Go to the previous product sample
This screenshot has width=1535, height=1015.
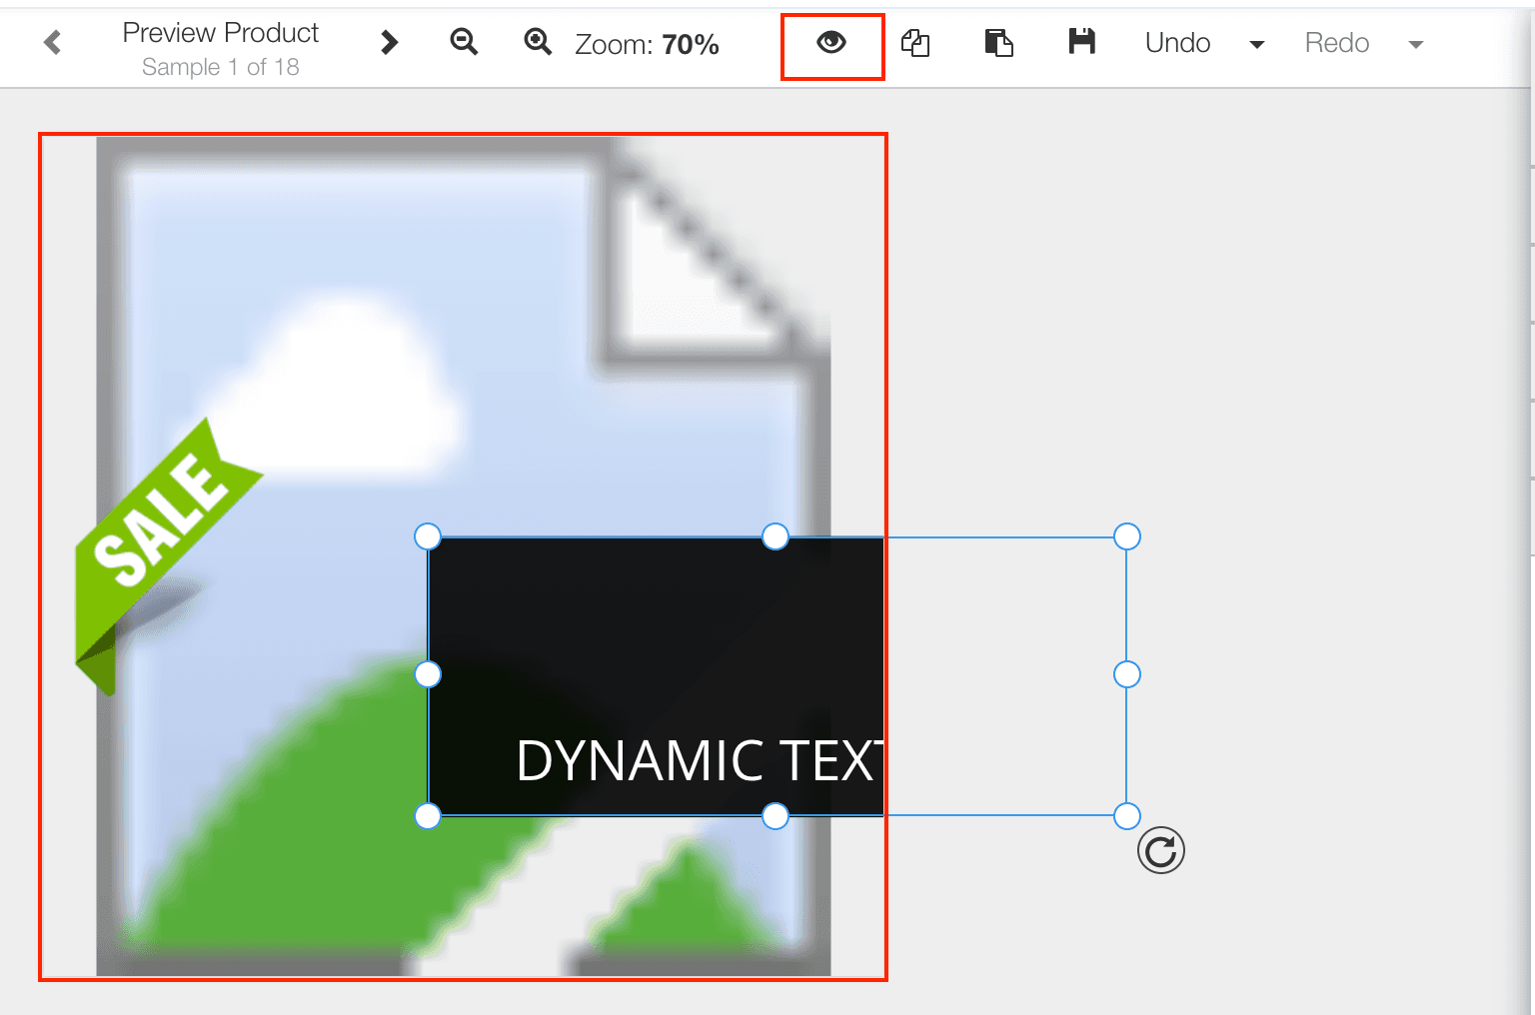53,43
